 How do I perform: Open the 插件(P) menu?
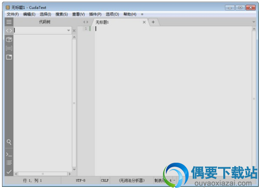tap(95, 14)
